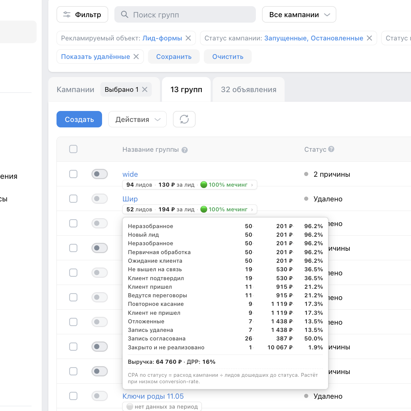Click the green matching dot in wide row

point(204,185)
